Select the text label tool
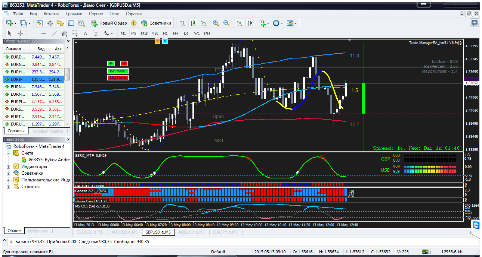The height and width of the screenshot is (257, 482). tap(96, 33)
